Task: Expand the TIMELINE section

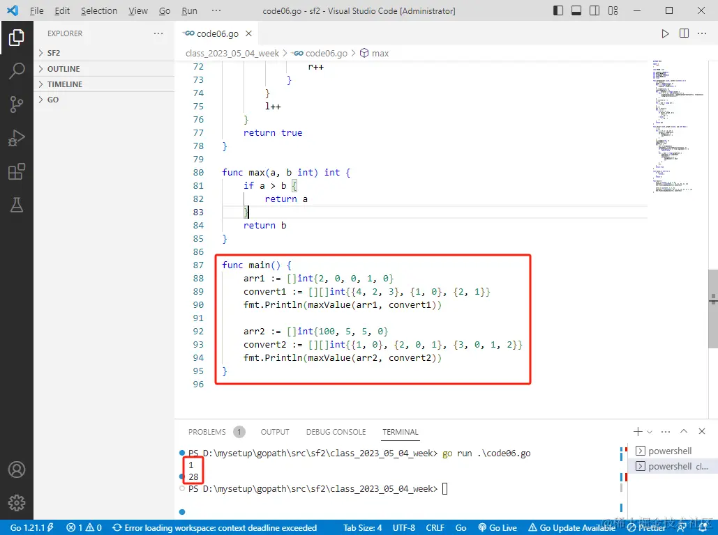Action: click(104, 84)
